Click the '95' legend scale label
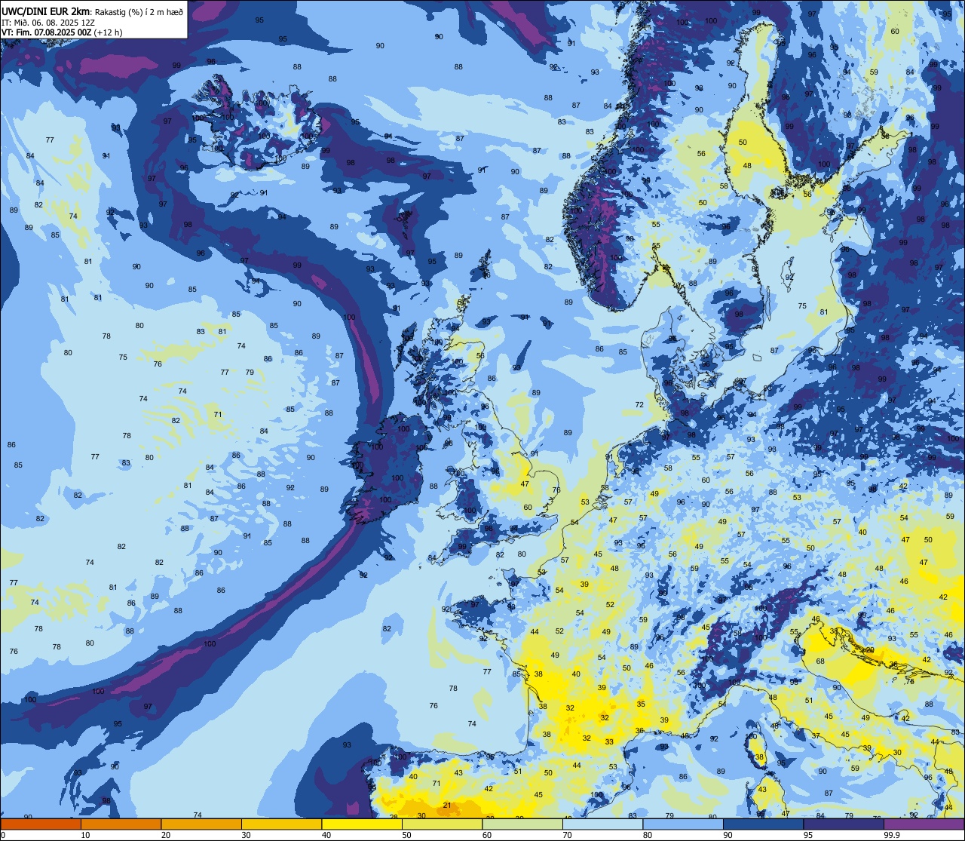The height and width of the screenshot is (841, 965). click(x=808, y=835)
